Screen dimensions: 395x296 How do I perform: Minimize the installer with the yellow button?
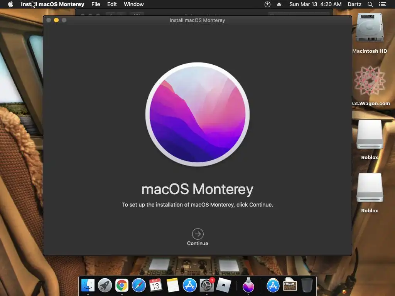[56, 20]
